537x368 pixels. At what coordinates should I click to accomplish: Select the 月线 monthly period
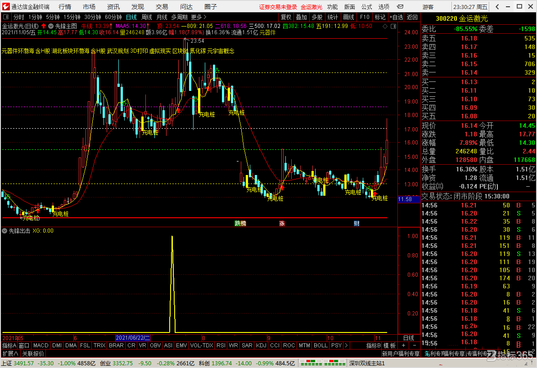coord(162,17)
